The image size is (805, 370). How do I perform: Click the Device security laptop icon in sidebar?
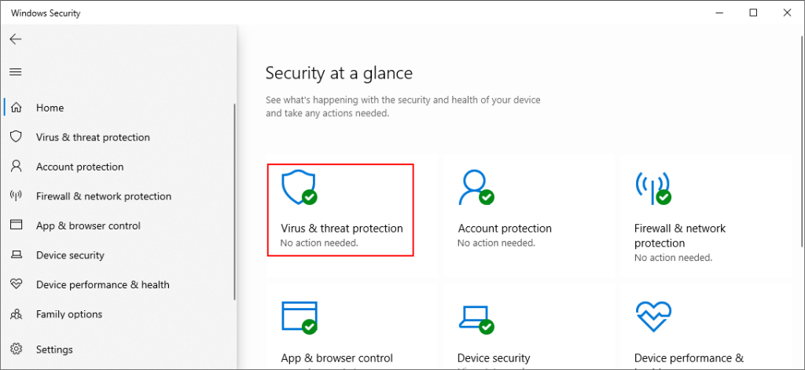(16, 255)
